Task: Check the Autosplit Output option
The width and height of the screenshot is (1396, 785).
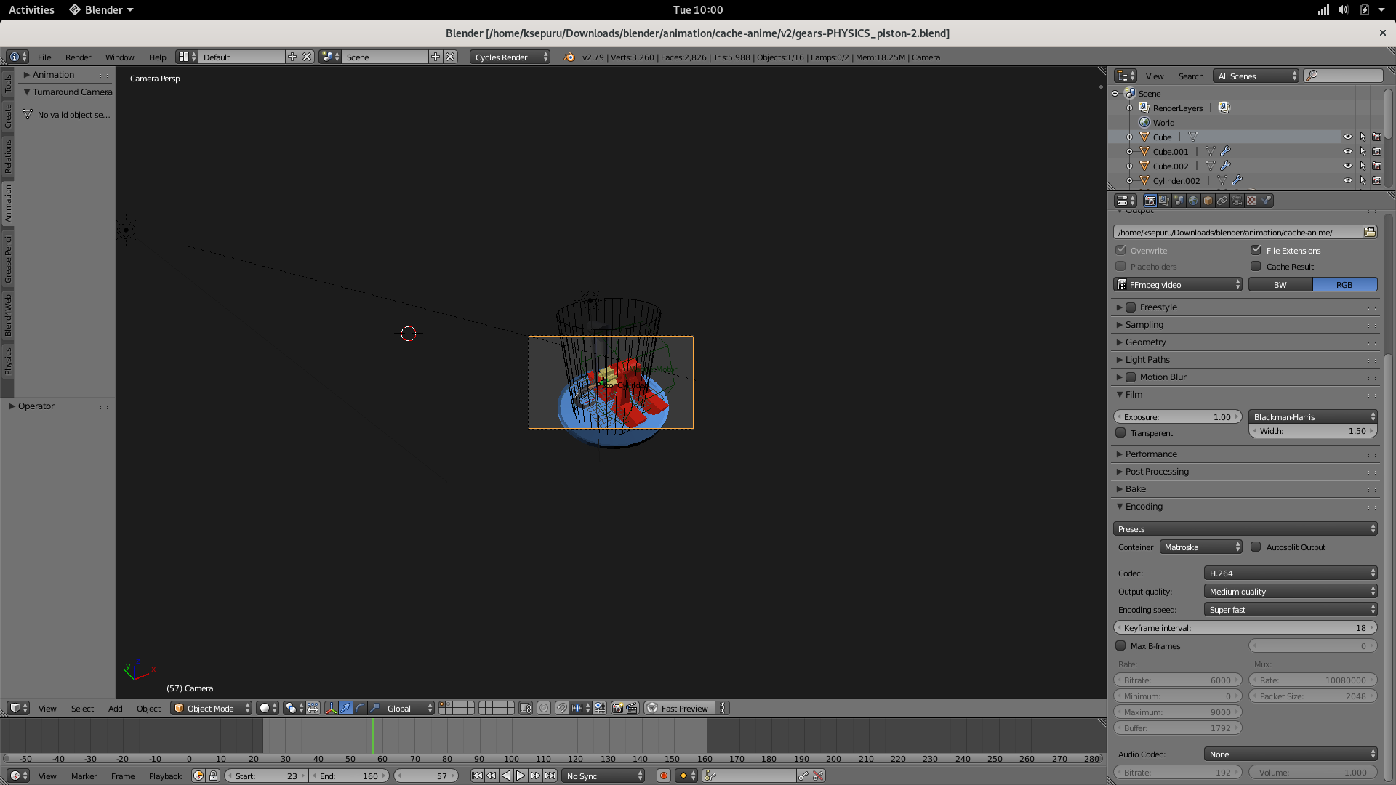Action: pos(1256,547)
